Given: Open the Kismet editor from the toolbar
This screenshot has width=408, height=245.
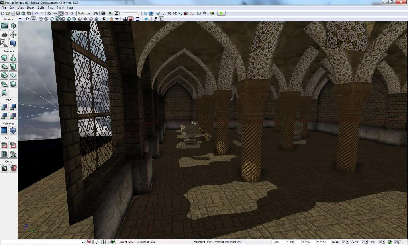Looking at the screenshot, I should click(x=110, y=13).
